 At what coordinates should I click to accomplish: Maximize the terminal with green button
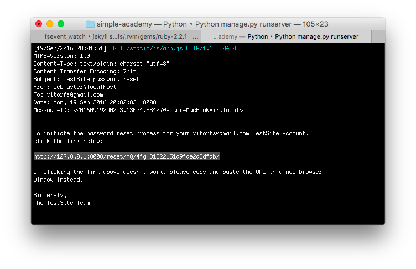[61, 24]
